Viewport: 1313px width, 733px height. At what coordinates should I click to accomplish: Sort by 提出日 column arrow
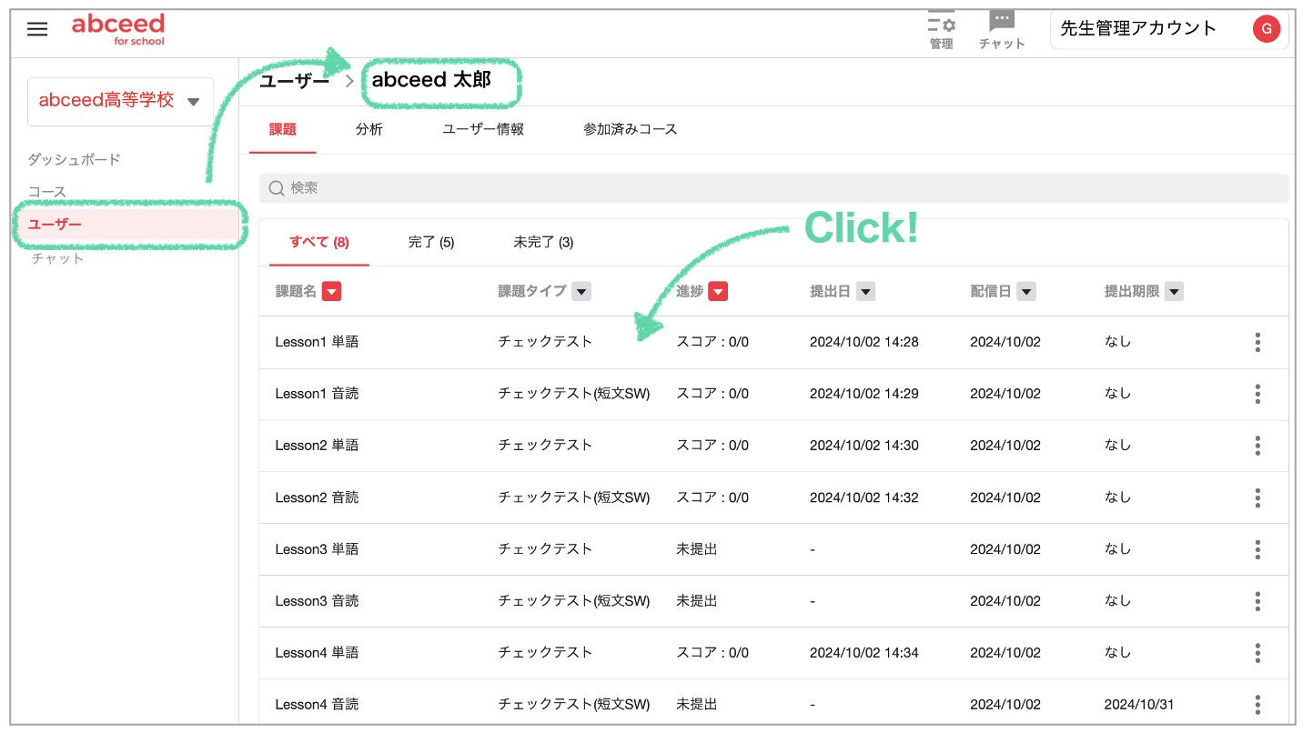(x=865, y=292)
